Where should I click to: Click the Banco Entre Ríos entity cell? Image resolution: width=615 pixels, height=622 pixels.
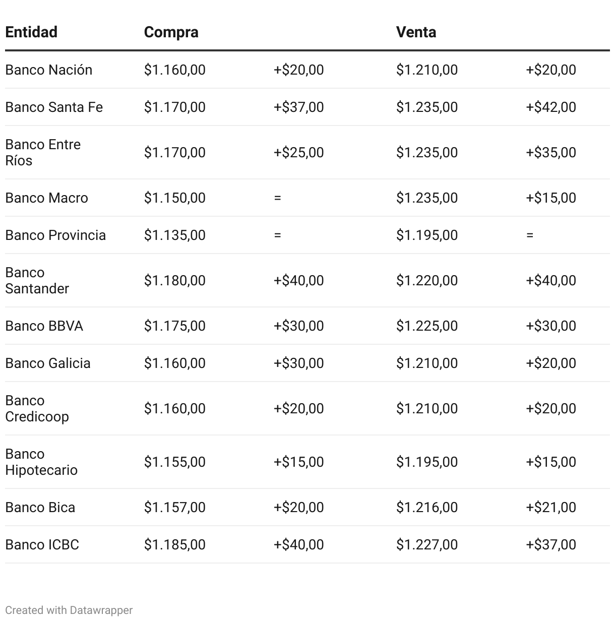pos(43,152)
